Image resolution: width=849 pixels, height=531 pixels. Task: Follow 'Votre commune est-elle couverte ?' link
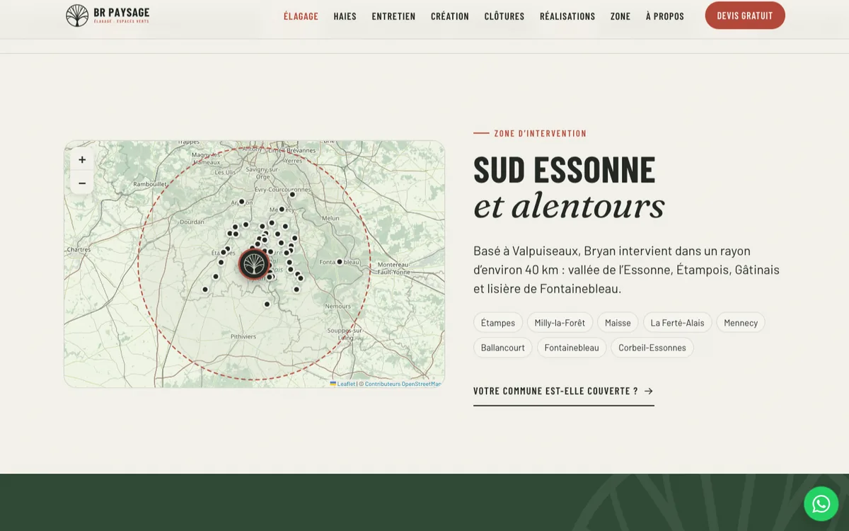[x=563, y=391]
